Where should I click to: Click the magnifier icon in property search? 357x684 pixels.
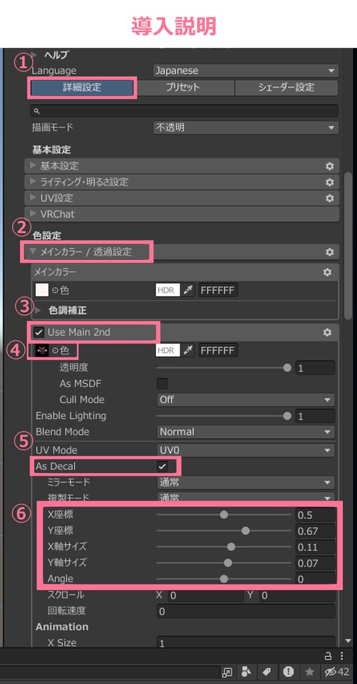coord(37,112)
